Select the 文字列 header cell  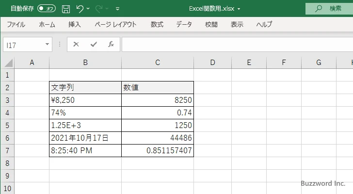click(x=85, y=88)
